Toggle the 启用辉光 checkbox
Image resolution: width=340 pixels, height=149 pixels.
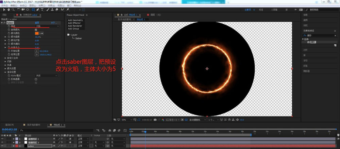click(x=36, y=30)
